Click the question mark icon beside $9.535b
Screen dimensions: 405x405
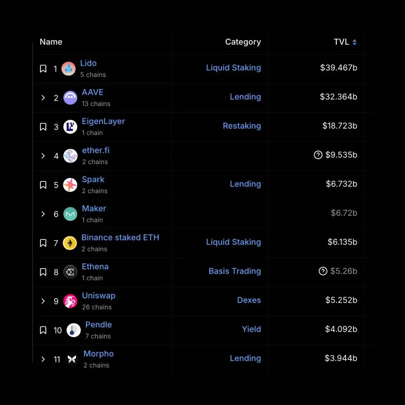[x=318, y=155]
